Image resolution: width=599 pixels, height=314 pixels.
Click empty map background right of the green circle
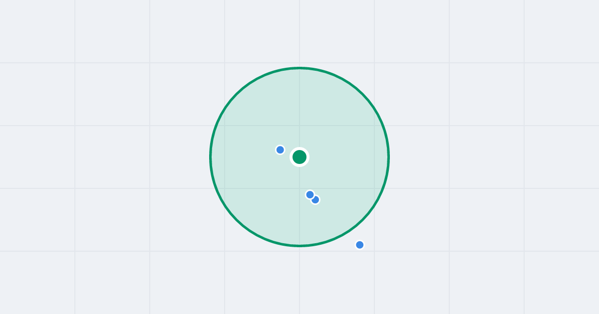[x=474, y=157]
